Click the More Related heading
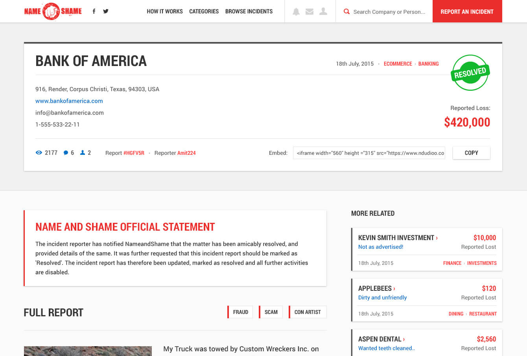The height and width of the screenshot is (356, 527). pos(373,213)
